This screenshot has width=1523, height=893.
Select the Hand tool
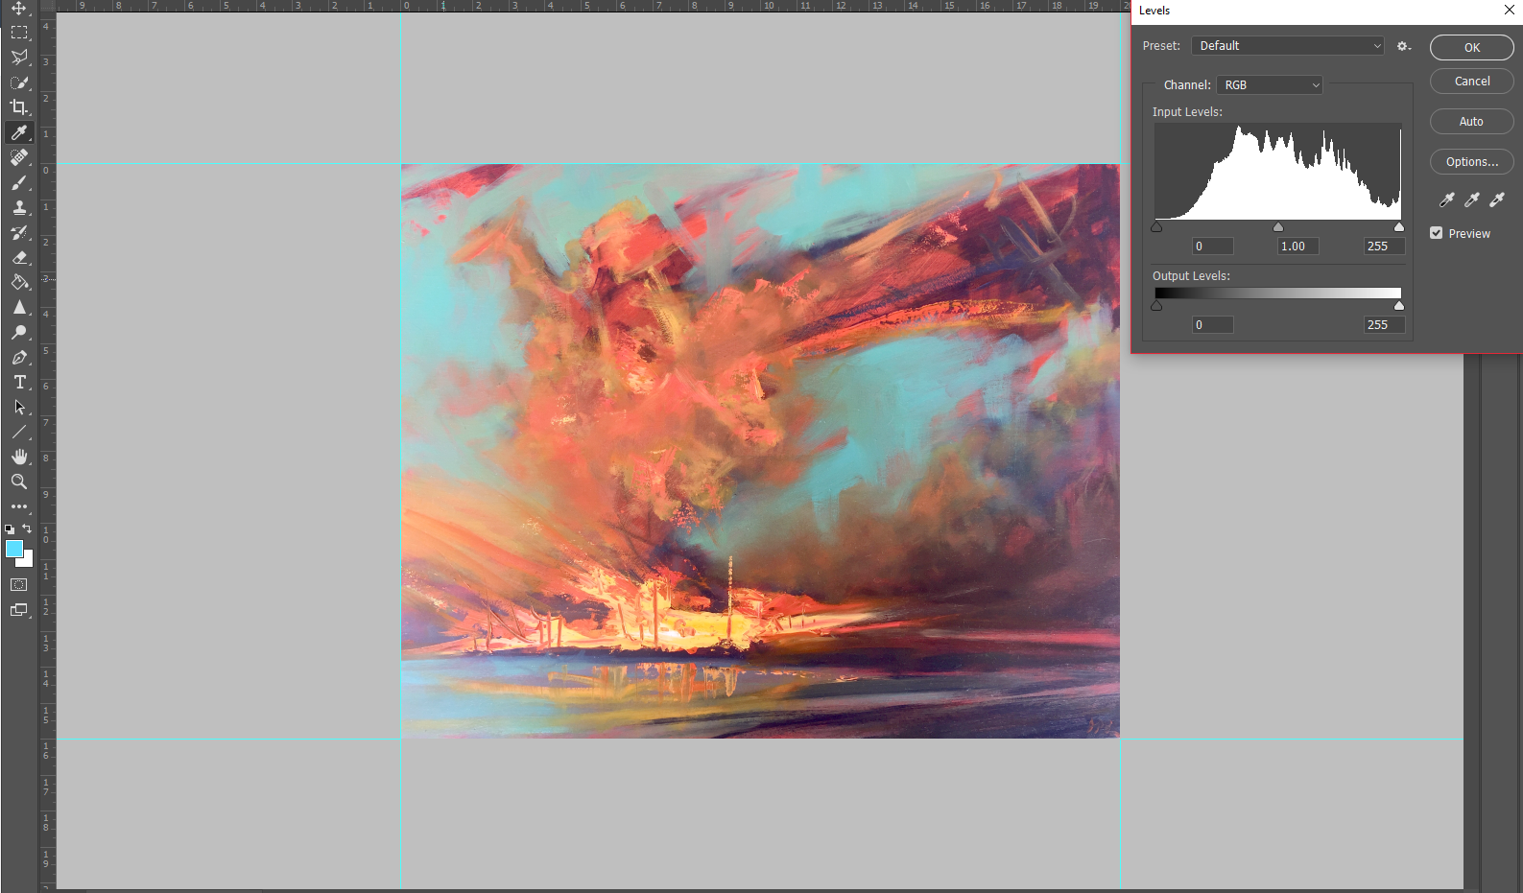[19, 457]
